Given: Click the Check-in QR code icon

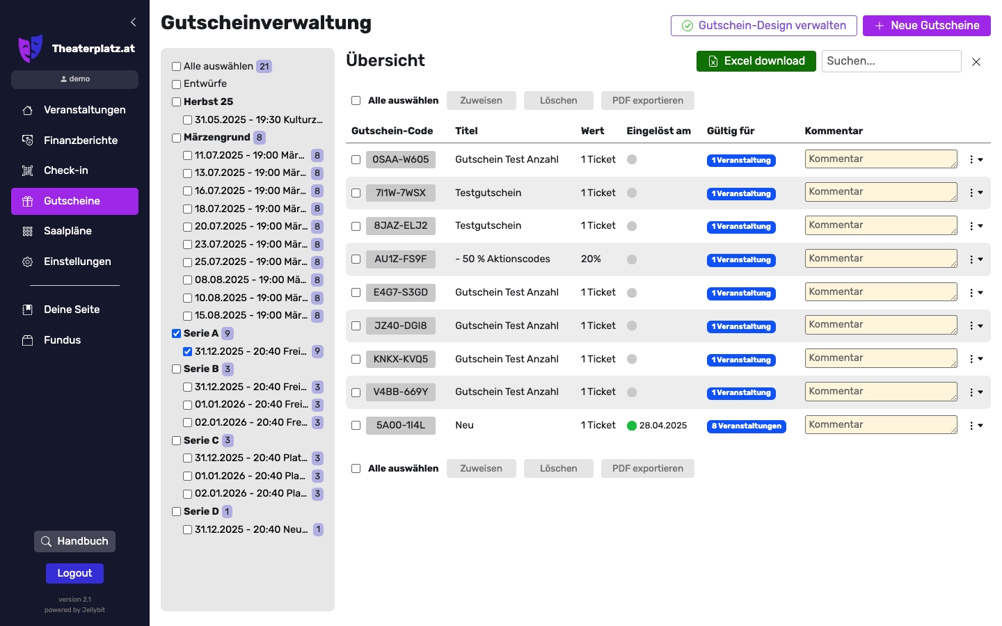Looking at the screenshot, I should [28, 170].
